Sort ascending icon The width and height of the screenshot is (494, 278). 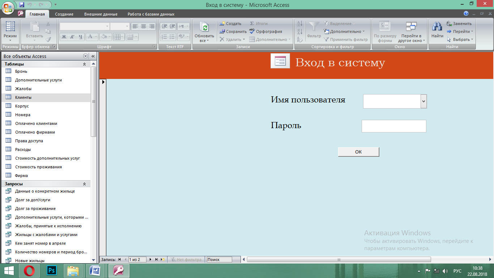[300, 24]
